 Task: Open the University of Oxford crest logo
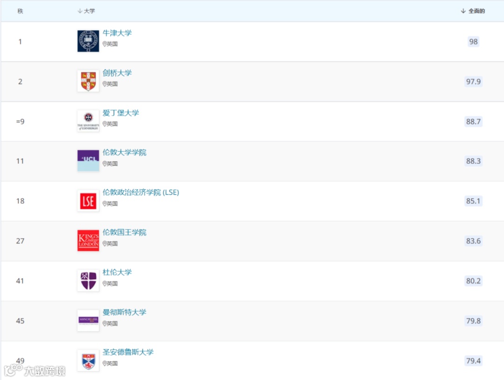(x=88, y=41)
